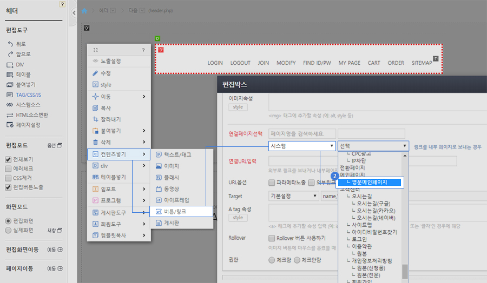Click the TAG/CSS/JS code icon
The width and height of the screenshot is (487, 283).
pyautogui.click(x=10, y=95)
